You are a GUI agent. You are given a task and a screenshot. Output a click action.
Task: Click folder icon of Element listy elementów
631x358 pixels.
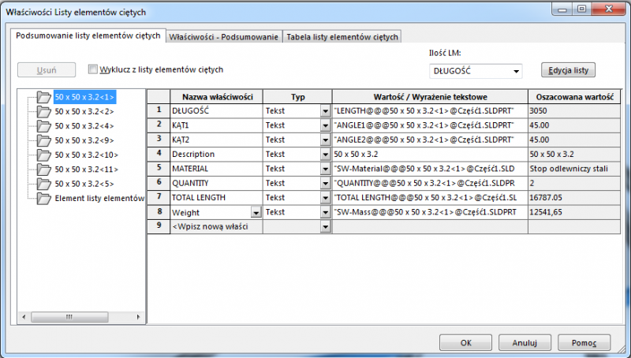(x=43, y=197)
